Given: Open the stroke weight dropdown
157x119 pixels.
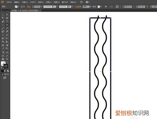Looking at the screenshot, I should click(41, 7).
